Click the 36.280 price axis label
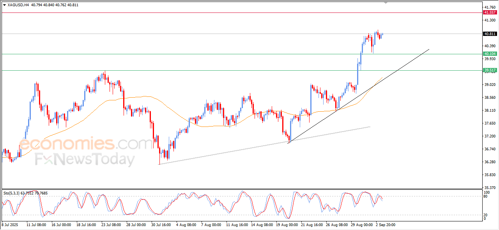 point(490,162)
